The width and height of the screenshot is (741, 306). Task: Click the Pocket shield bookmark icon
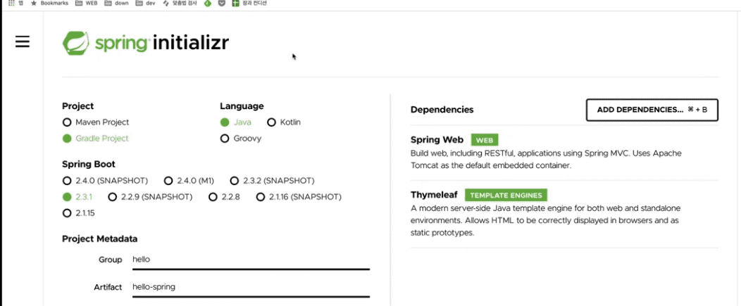click(221, 4)
